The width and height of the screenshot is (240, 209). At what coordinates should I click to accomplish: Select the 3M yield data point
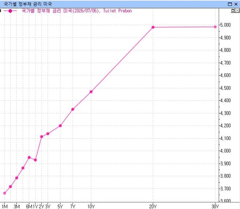click(17, 178)
